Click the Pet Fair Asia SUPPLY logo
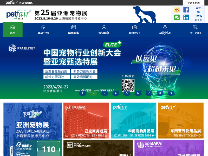The height and width of the screenshot is (156, 208). coord(24,146)
